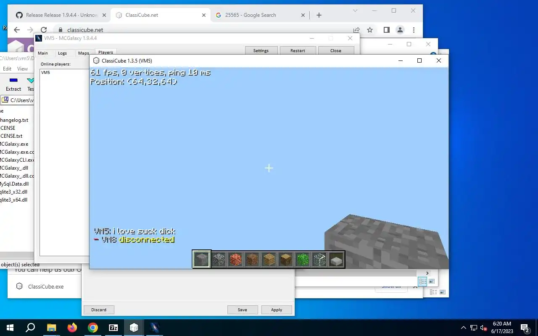Select MCGalaxy.exe in 7-Zip file list
Viewport: 538px width, 336px height.
[14, 144]
